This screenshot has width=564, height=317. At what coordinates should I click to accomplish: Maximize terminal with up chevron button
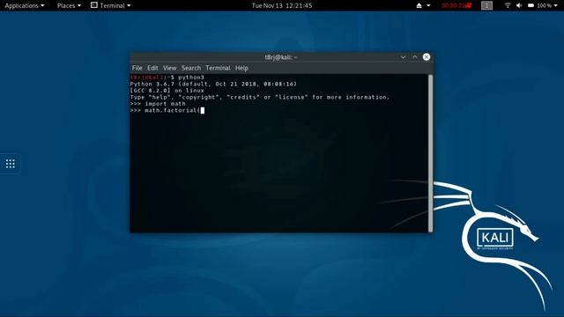(x=415, y=57)
